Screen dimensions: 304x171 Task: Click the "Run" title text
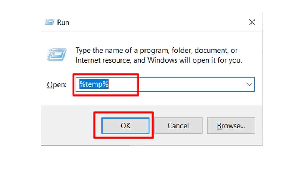63,22
